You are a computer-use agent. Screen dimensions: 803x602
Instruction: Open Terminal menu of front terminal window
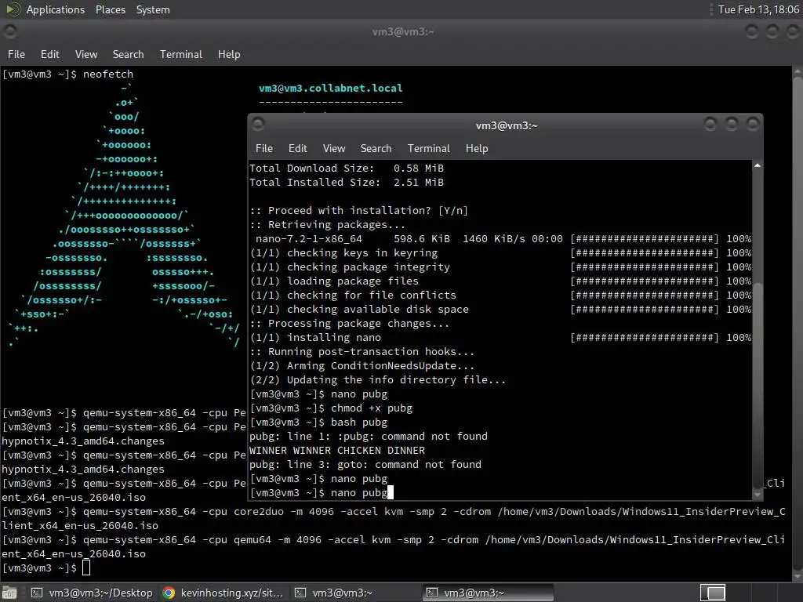coord(429,148)
